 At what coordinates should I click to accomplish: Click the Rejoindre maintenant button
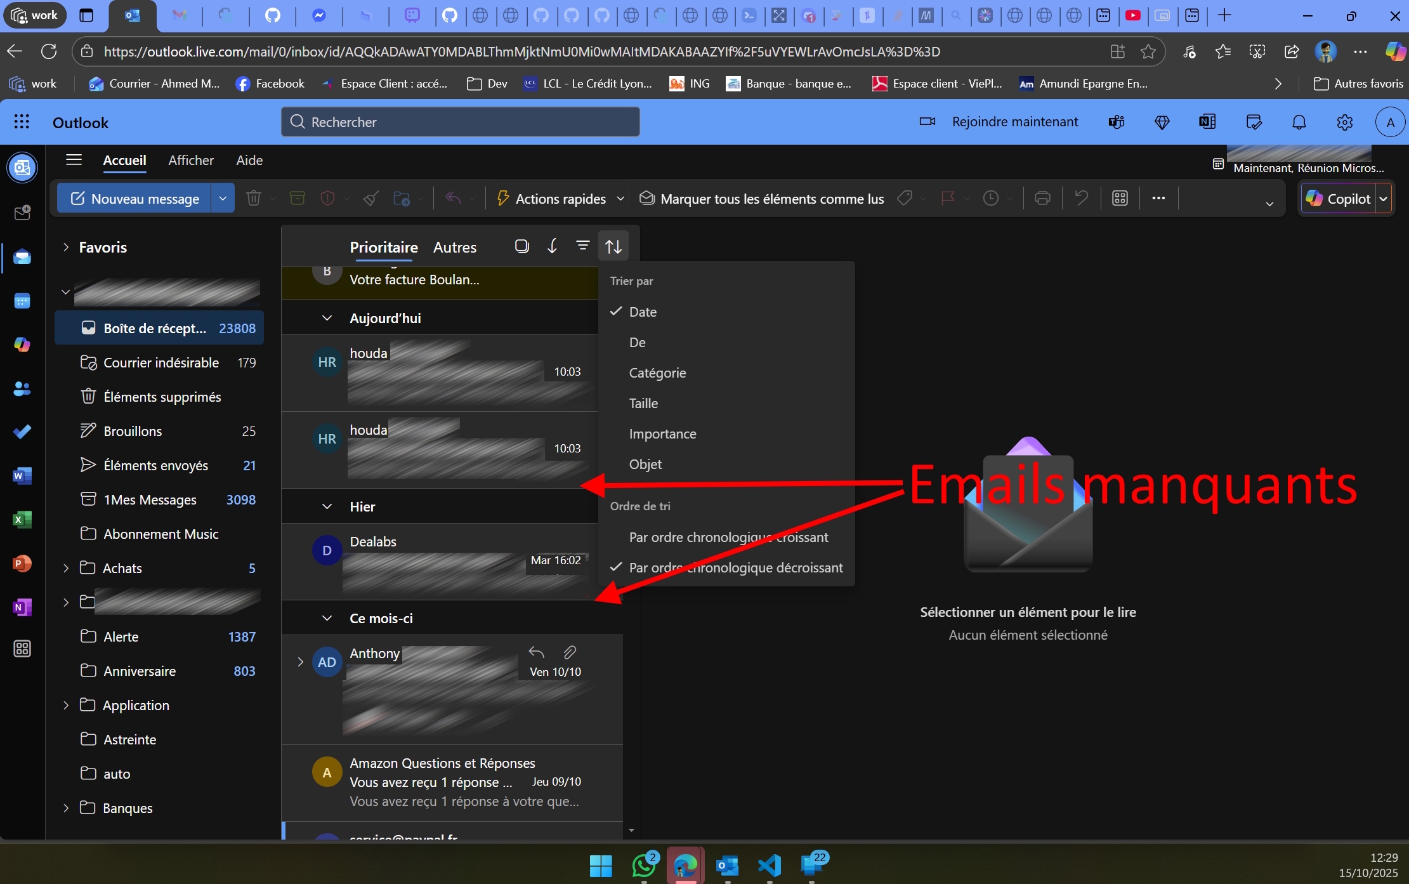click(1015, 122)
